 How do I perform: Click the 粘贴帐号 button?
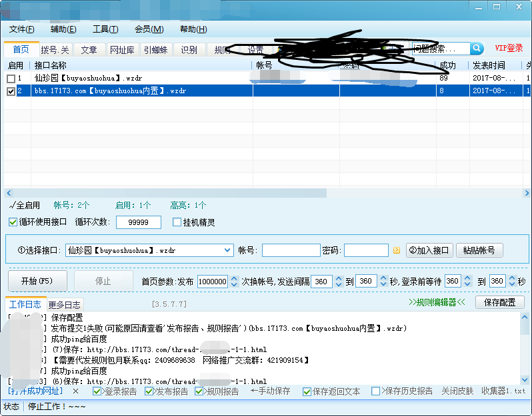479,250
